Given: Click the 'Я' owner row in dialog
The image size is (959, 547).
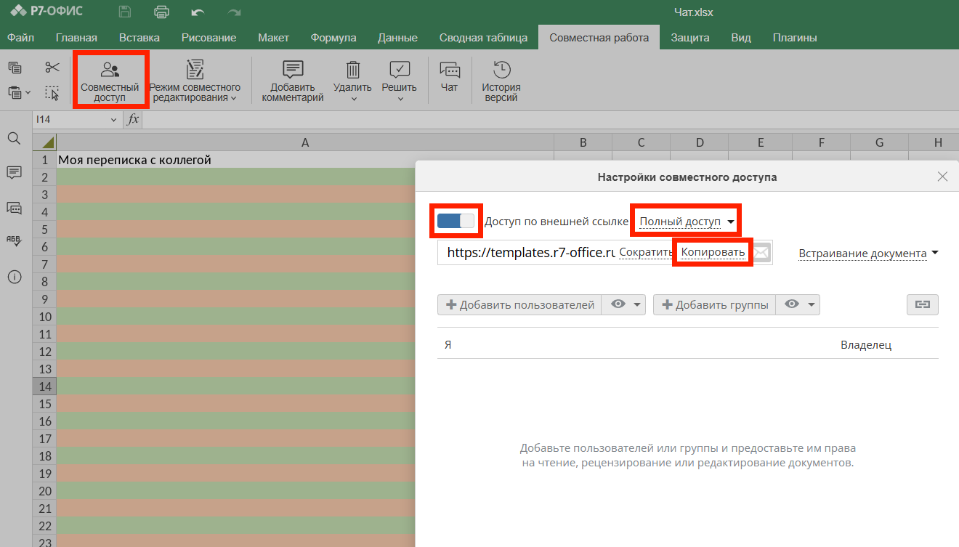Looking at the screenshot, I should [x=688, y=344].
